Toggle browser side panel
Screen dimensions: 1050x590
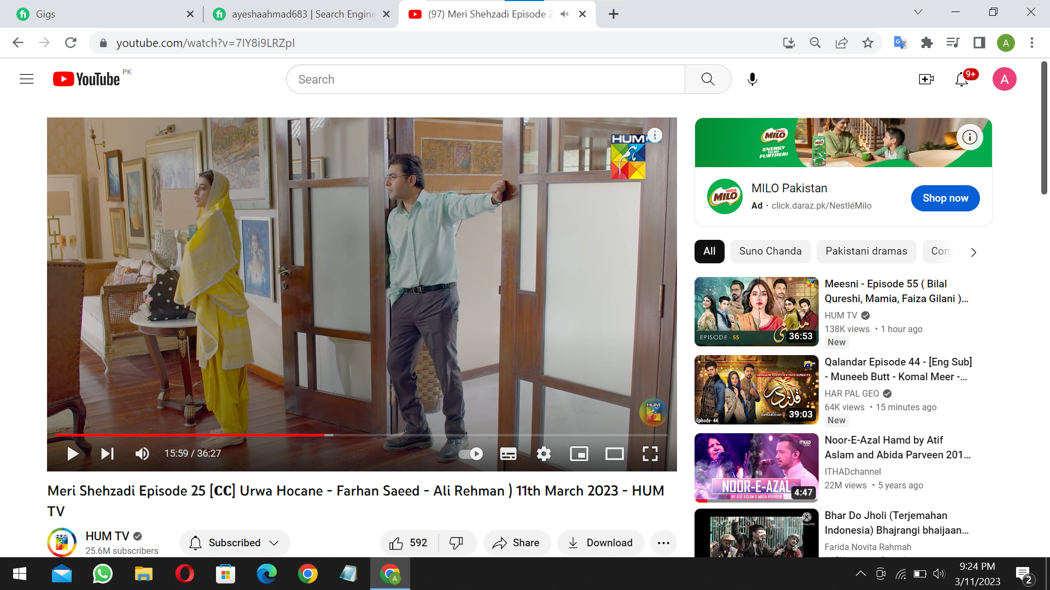(x=979, y=43)
